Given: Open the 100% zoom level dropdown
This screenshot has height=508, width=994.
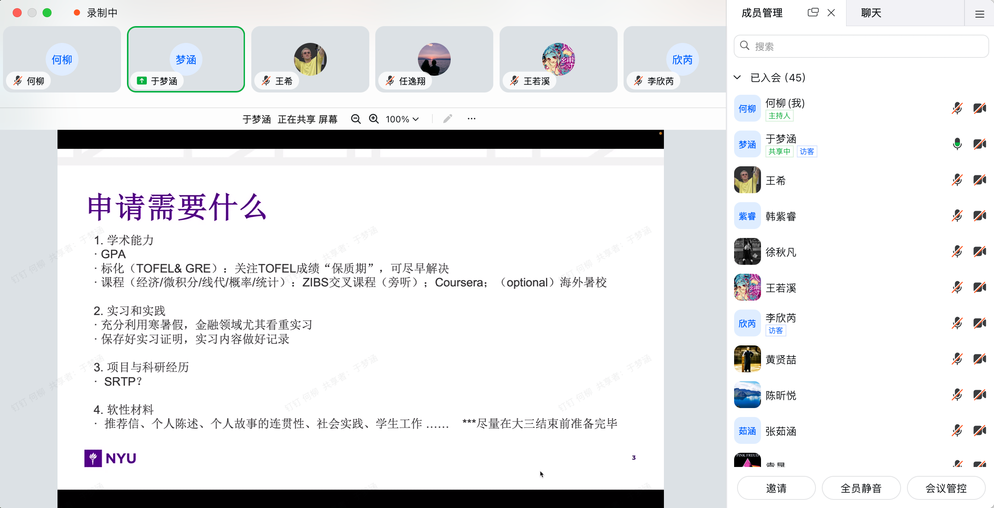Looking at the screenshot, I should click(402, 119).
